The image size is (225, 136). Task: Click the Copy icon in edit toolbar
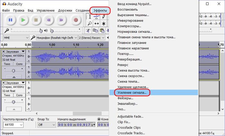tap(95, 31)
